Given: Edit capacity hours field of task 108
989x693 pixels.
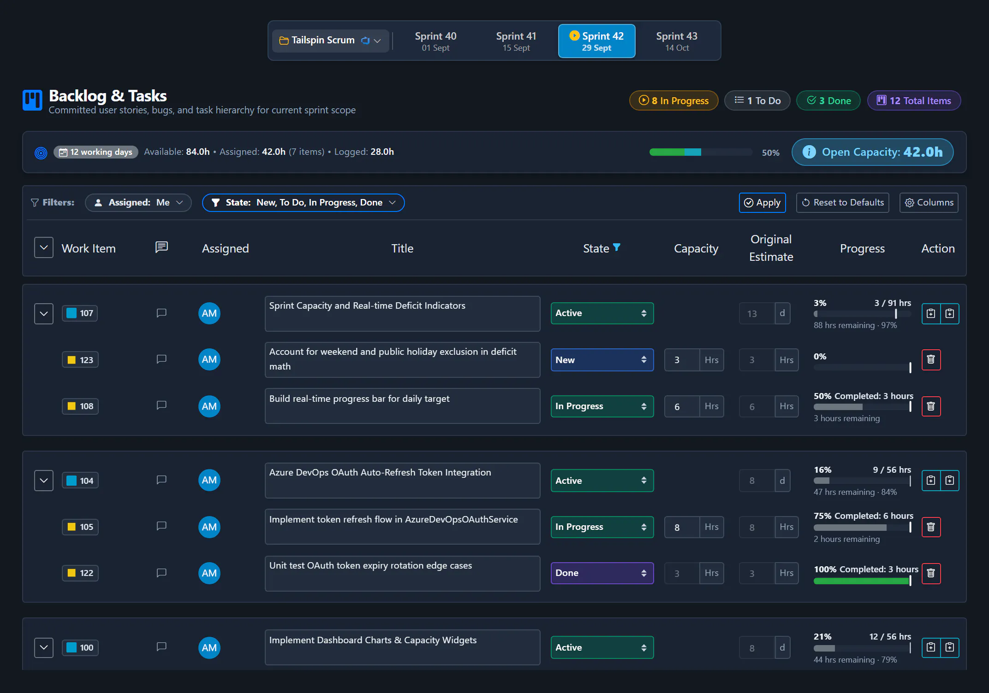Looking at the screenshot, I should (x=682, y=406).
